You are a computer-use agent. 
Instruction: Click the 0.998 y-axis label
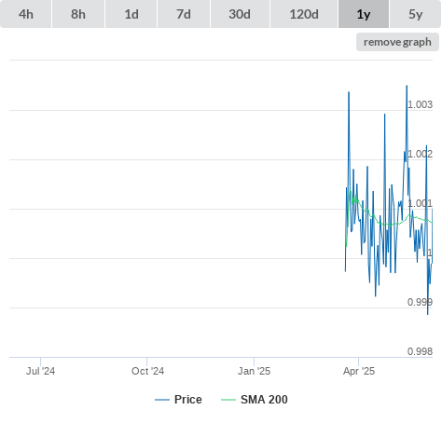[x=420, y=351]
